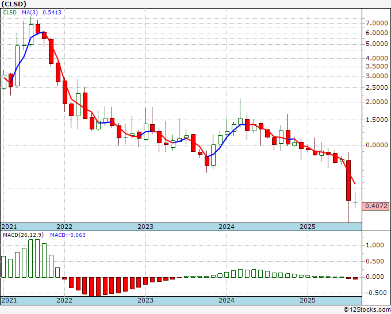391x314 pixels.
Task: Click the 2.5000 price axis label
Action: 377,87
